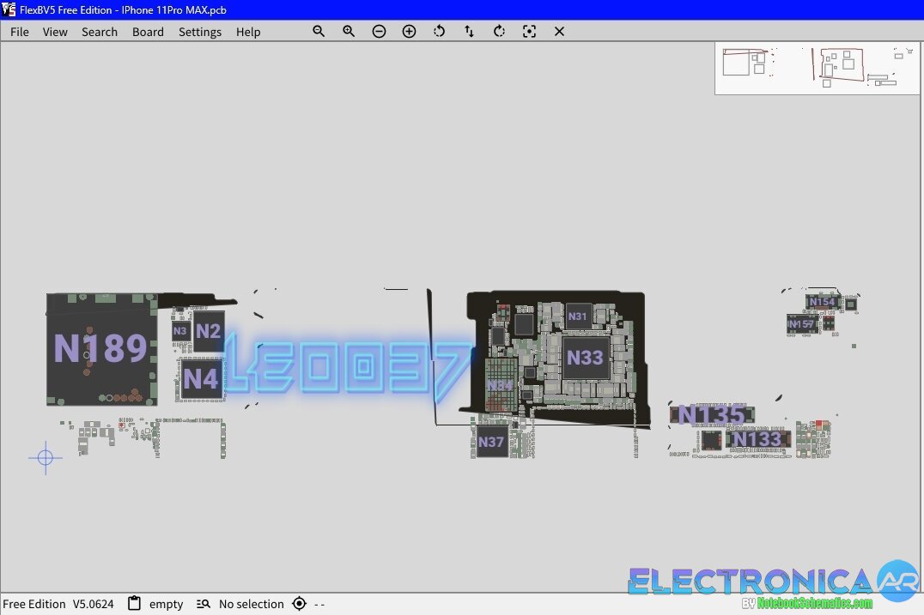Click the board overview minimap thumbnail
The height and width of the screenshot is (615, 924).
point(817,69)
